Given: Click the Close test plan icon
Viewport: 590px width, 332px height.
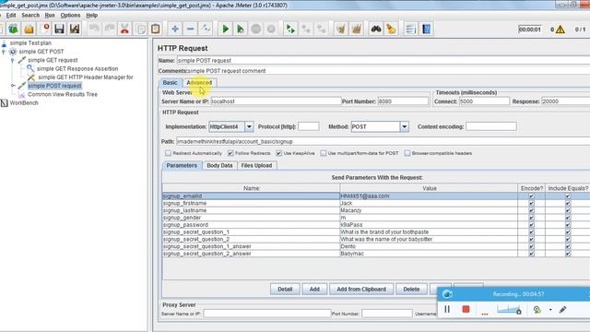Looking at the screenshot, I should click(45, 29).
